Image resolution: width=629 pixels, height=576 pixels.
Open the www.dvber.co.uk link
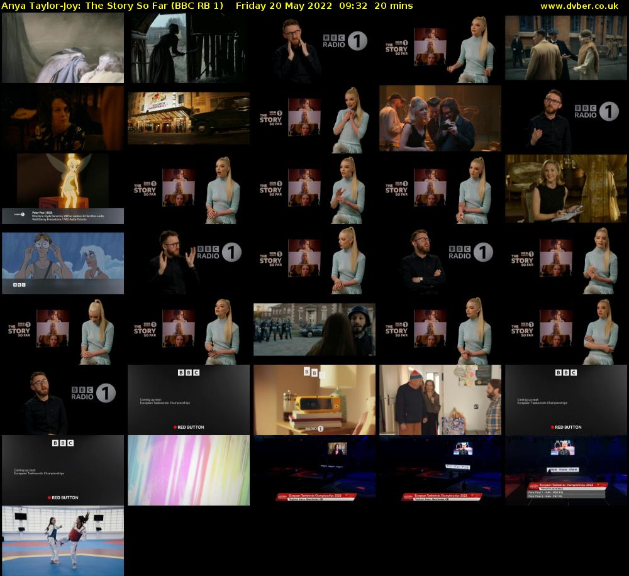tap(579, 6)
